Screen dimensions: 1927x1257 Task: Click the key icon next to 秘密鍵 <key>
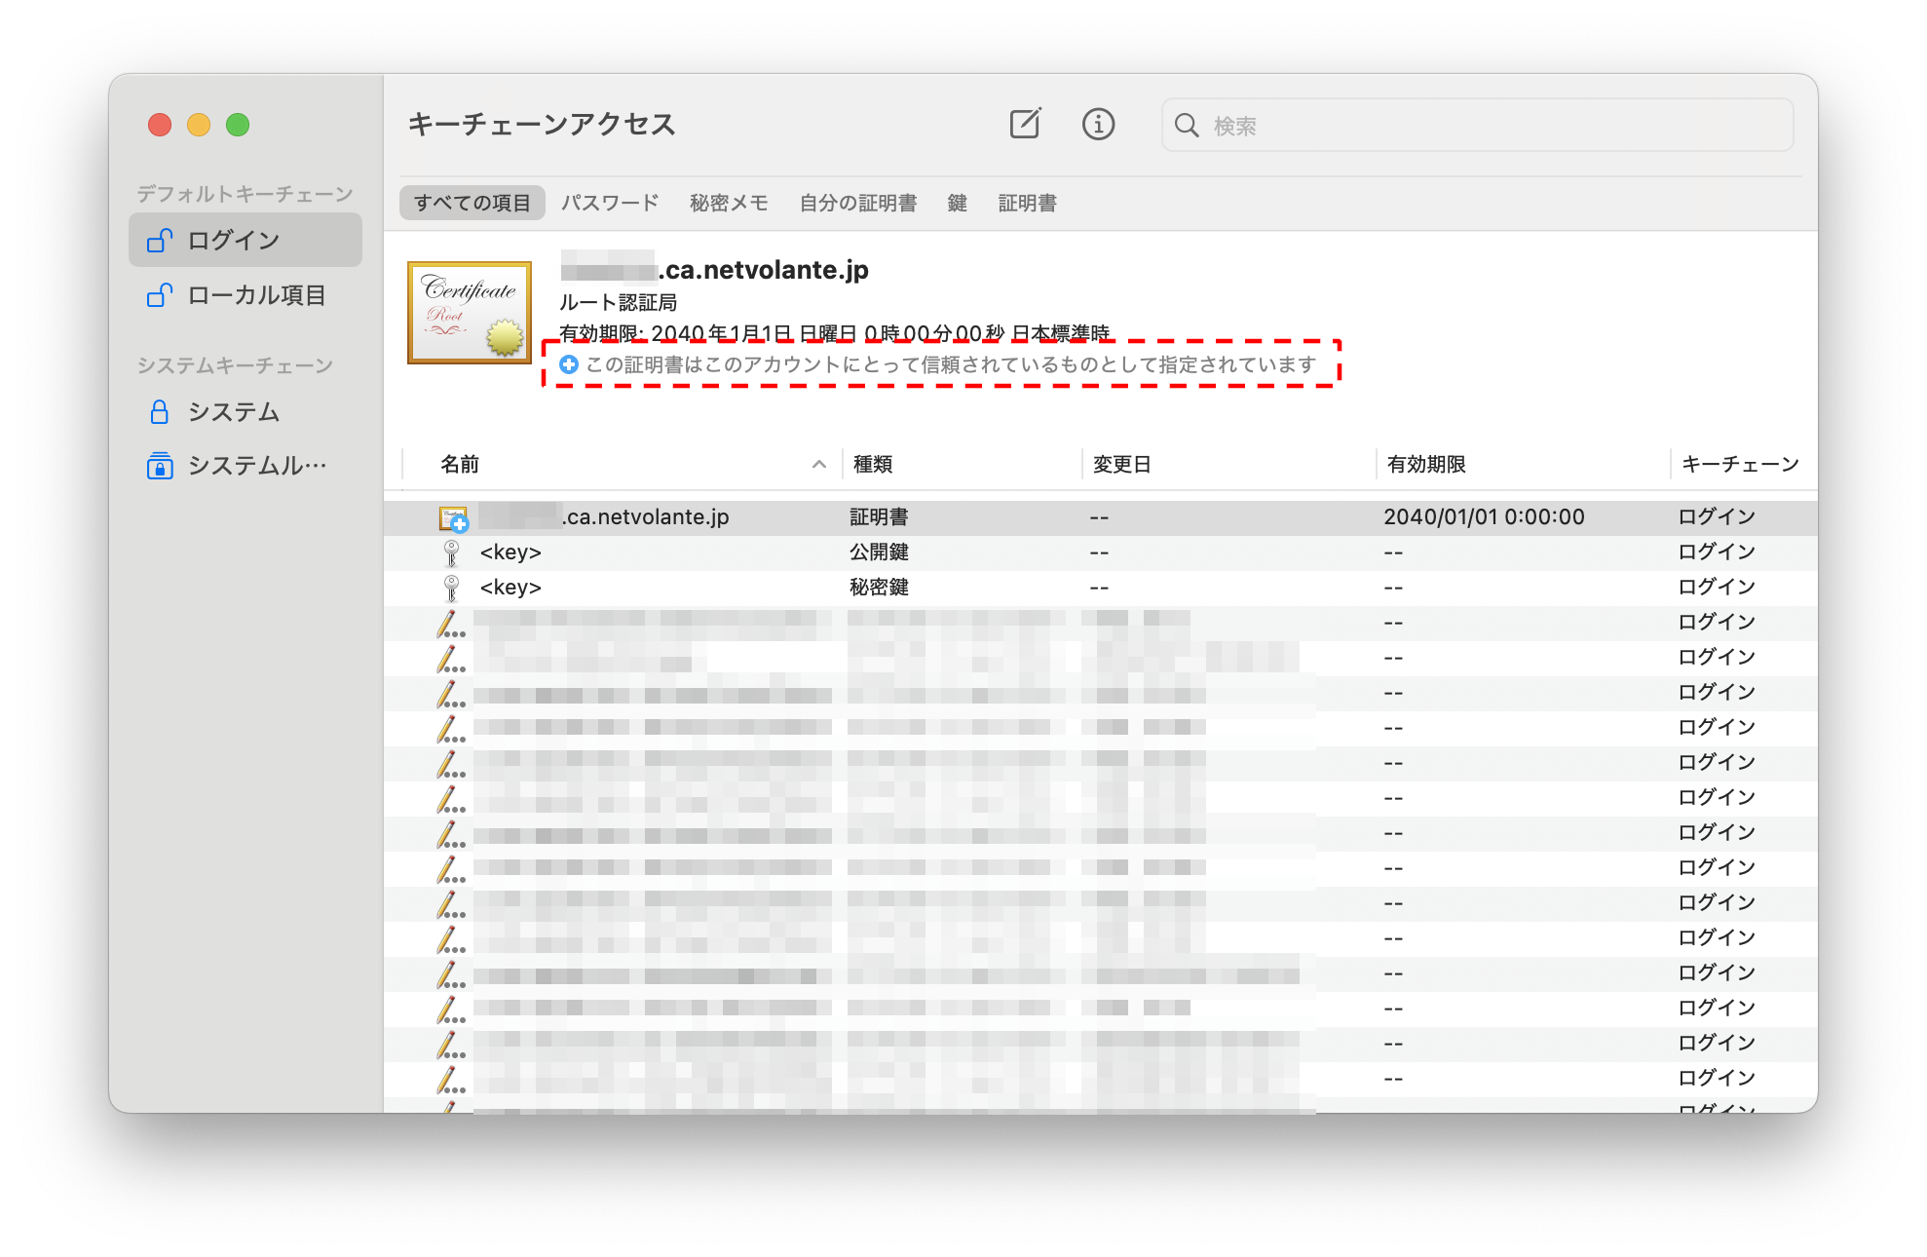click(x=451, y=587)
